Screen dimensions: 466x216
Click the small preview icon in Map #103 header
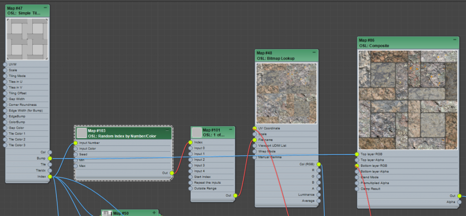tap(82, 133)
